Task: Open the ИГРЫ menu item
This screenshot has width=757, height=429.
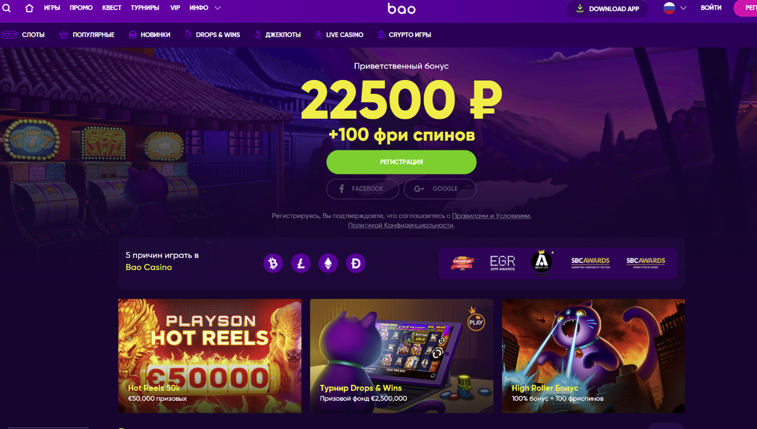Action: (x=52, y=8)
